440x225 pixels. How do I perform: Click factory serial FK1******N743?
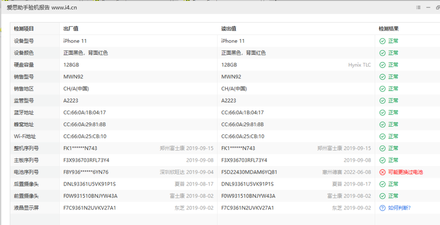click(80, 148)
